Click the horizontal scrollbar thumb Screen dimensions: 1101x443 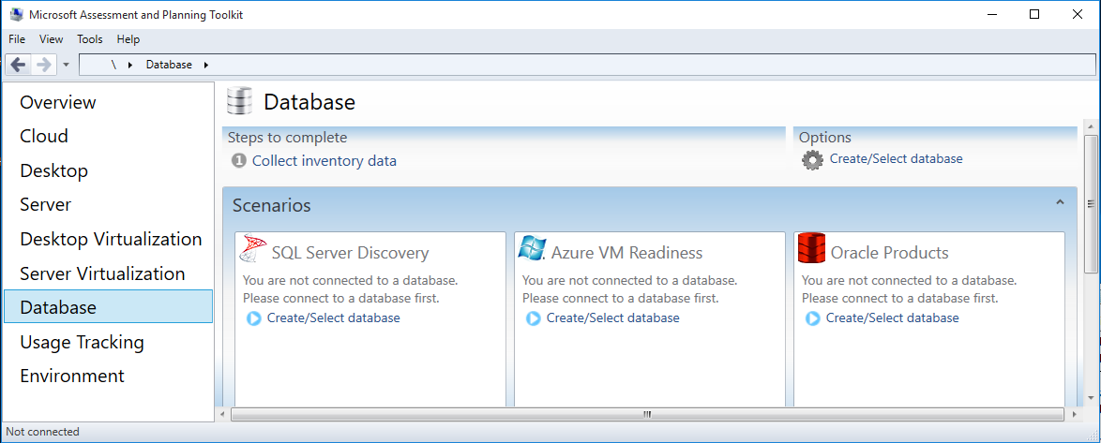pyautogui.click(x=647, y=414)
